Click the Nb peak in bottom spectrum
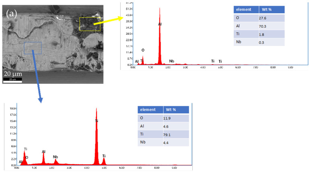The width and height of the screenshot is (311, 172). pos(56,162)
